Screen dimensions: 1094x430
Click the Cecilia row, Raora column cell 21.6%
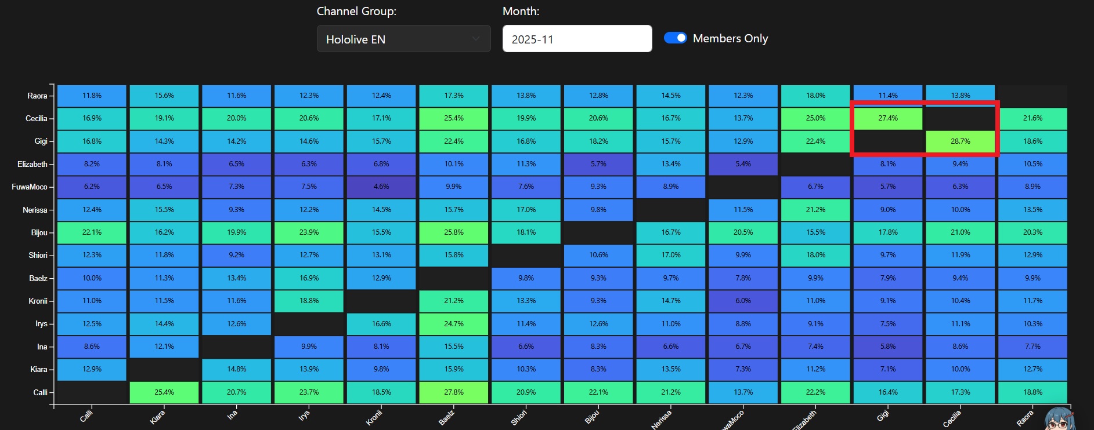pos(1033,118)
